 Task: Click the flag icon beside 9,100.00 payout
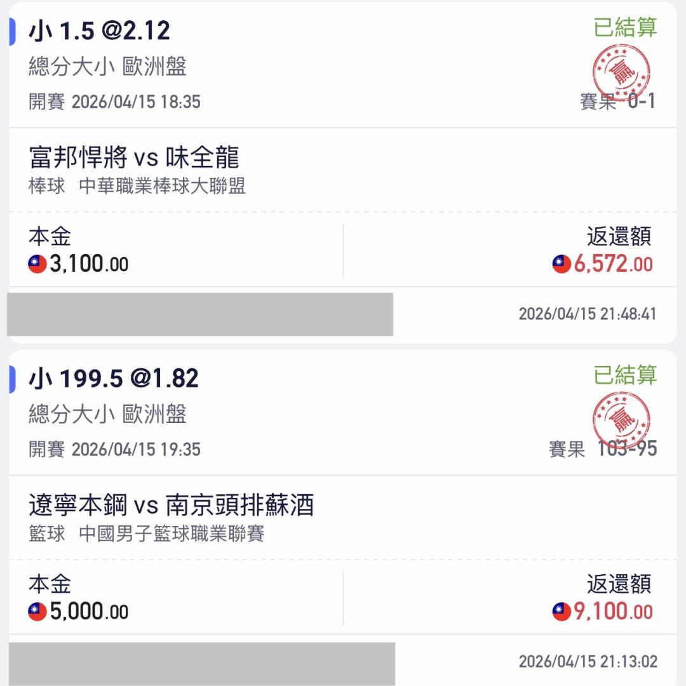click(x=562, y=612)
